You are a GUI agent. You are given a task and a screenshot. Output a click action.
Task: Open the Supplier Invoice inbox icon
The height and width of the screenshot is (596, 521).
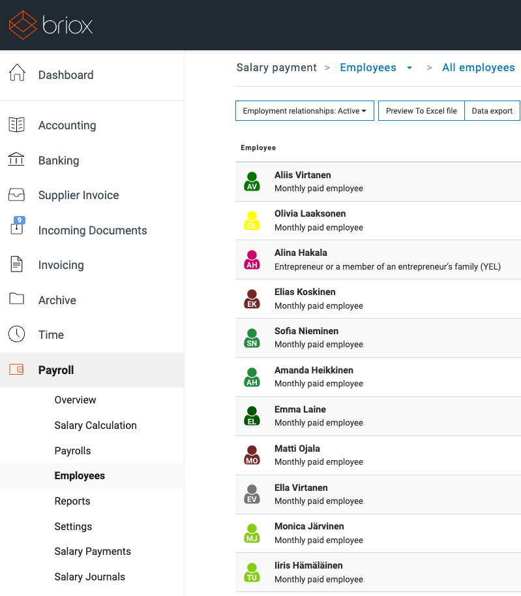click(x=17, y=195)
